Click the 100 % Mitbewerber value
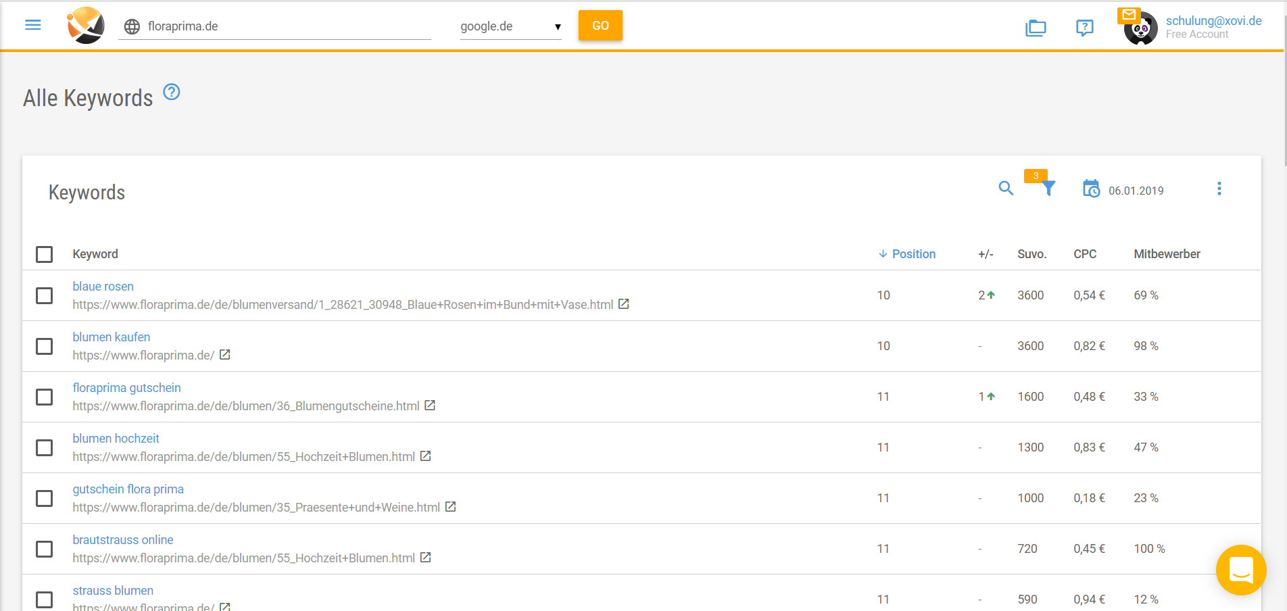 (x=1149, y=549)
